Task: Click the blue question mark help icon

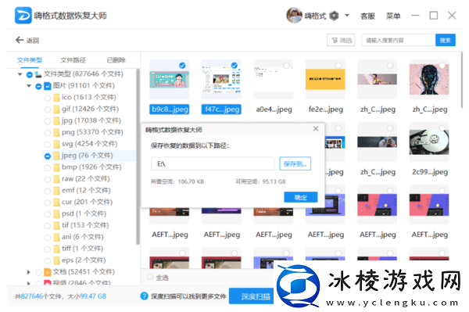Action: pyautogui.click(x=144, y=296)
